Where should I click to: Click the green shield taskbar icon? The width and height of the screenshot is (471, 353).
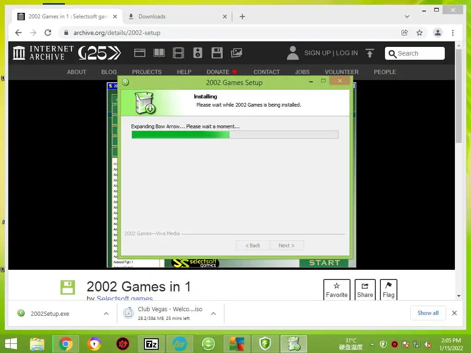pos(265,344)
